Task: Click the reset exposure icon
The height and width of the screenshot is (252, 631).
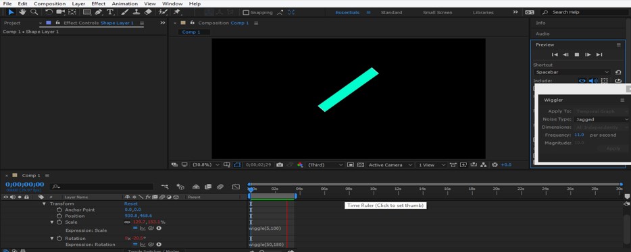Action: coord(495,165)
